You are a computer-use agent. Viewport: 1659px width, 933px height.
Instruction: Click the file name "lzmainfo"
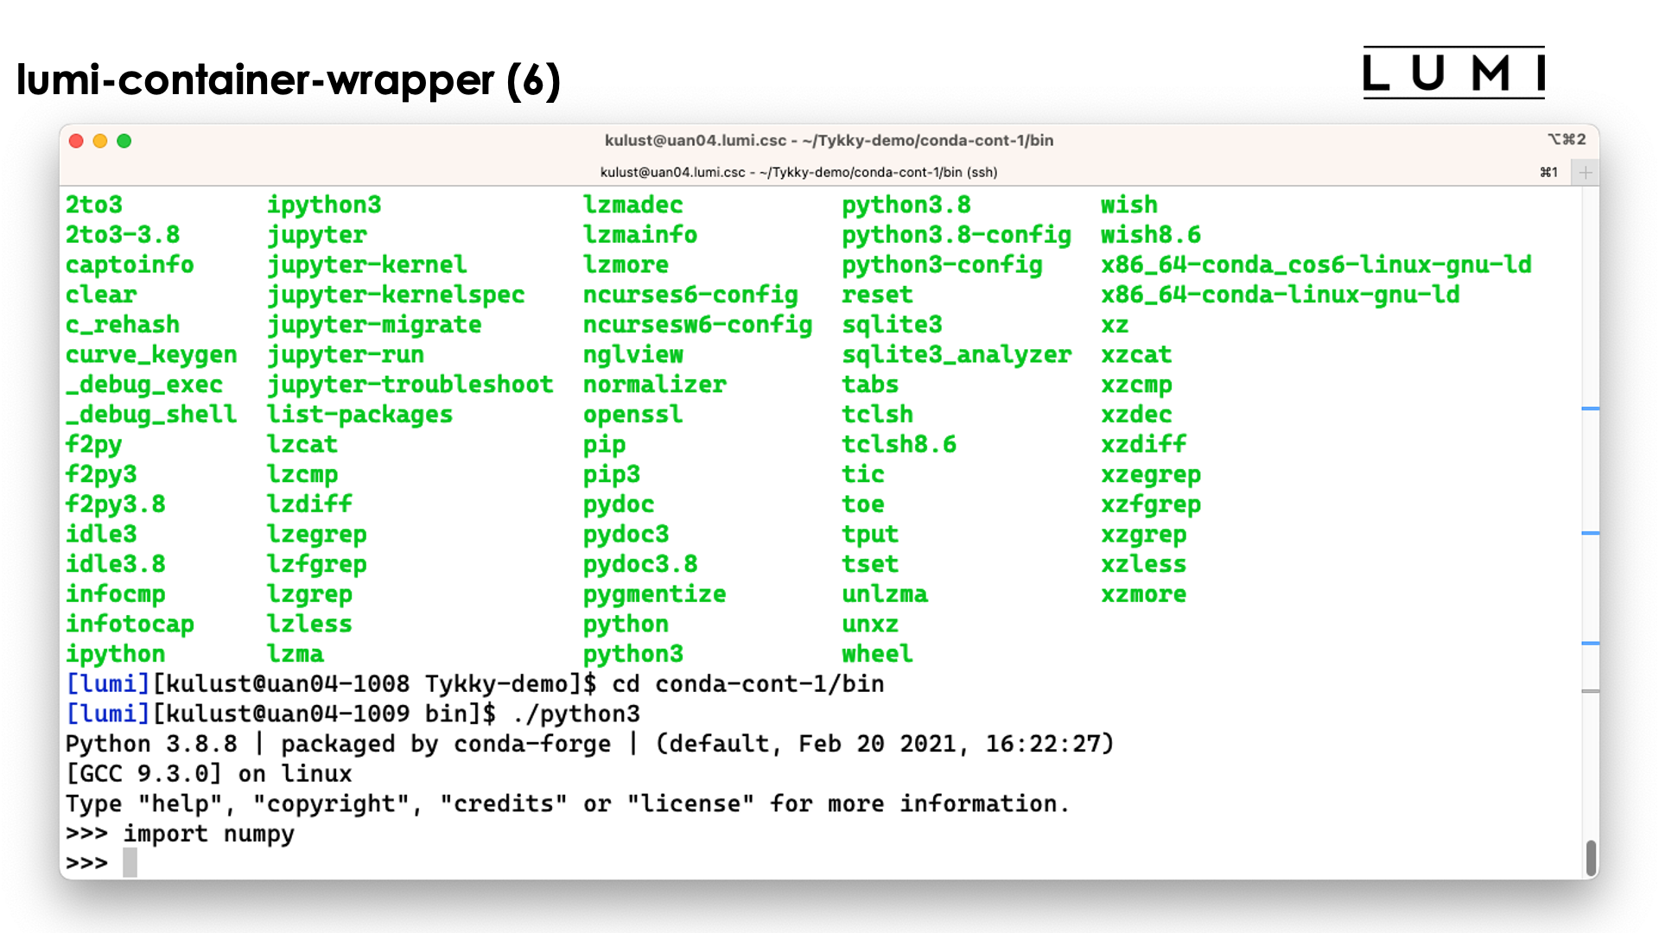coord(640,235)
